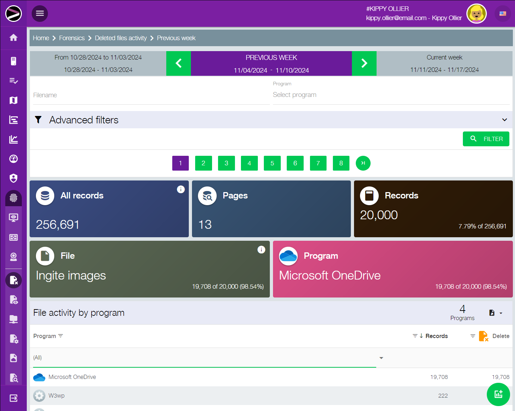Go to page 5 of results
The width and height of the screenshot is (515, 411).
[272, 163]
